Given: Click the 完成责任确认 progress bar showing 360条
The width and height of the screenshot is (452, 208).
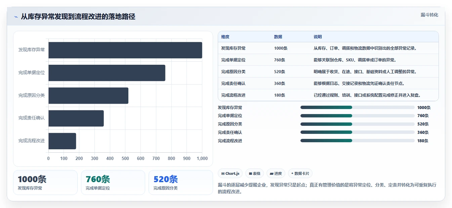Looking at the screenshot, I should (358, 133).
